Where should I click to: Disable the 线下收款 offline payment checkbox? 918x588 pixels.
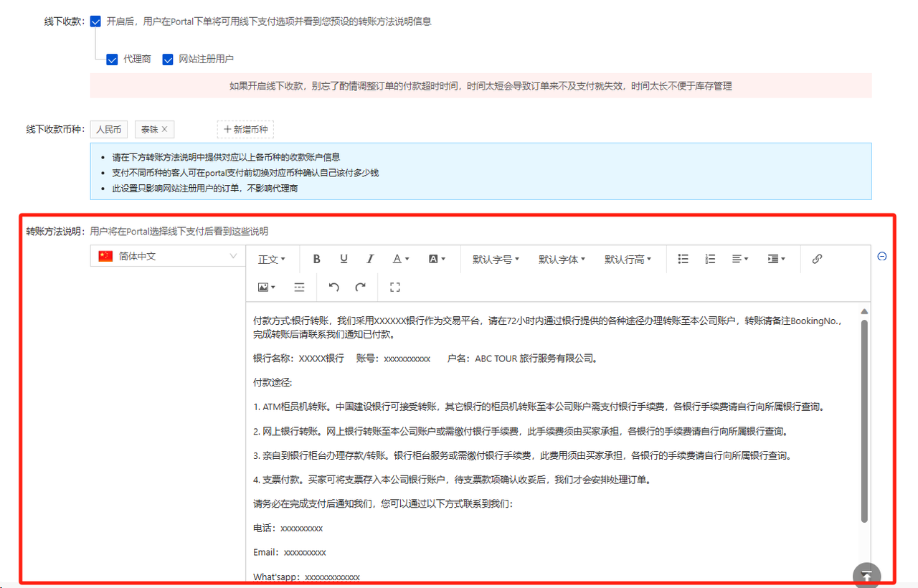point(95,22)
